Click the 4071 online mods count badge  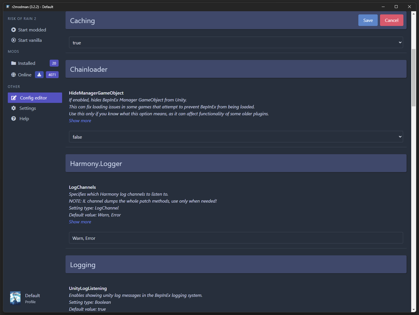tap(52, 75)
